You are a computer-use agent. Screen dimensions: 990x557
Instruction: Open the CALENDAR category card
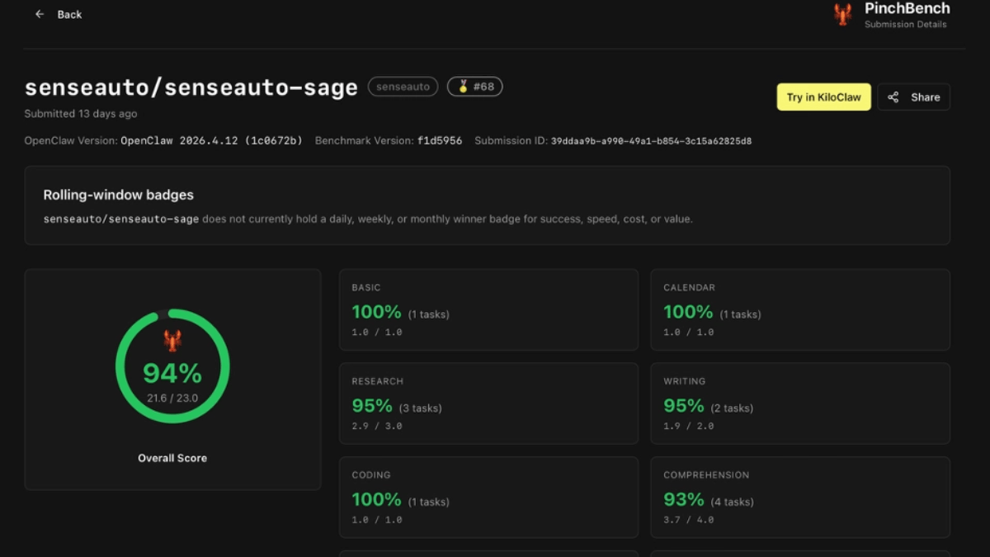click(799, 309)
